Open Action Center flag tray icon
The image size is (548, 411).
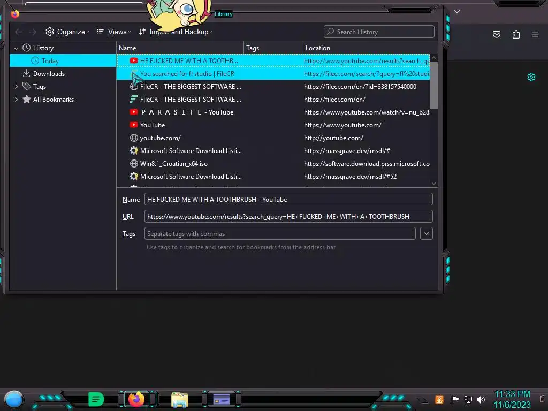[x=455, y=399]
